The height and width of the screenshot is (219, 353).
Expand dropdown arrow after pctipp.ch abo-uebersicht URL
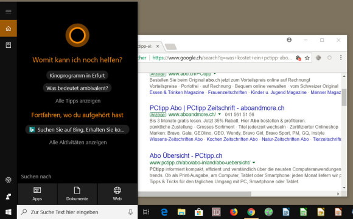[x=254, y=163]
